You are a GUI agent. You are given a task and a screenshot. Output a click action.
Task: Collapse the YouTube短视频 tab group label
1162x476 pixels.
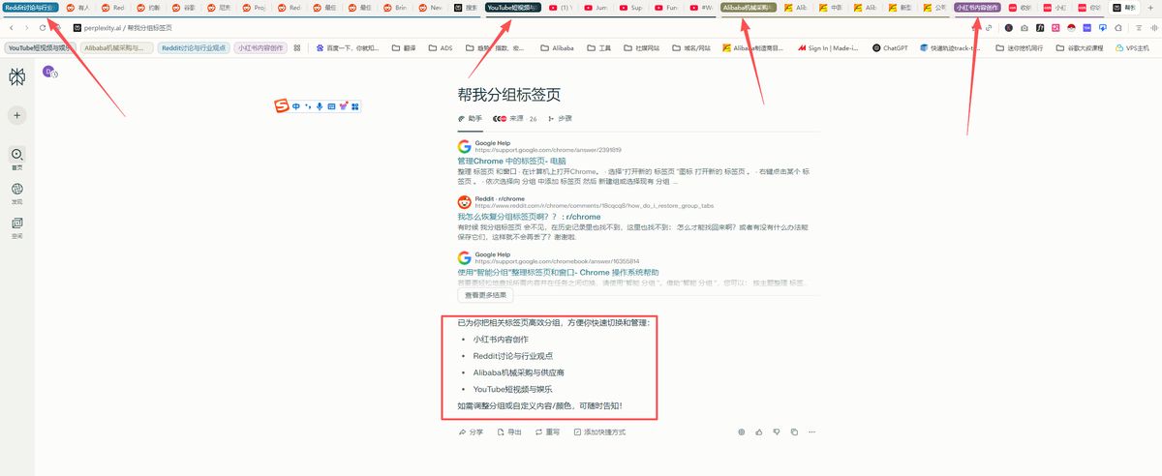click(x=512, y=7)
